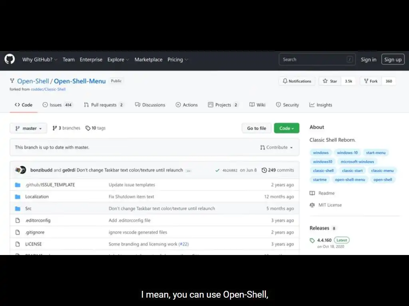
Task: Open Marketplace in top navigation
Action: coord(149,60)
